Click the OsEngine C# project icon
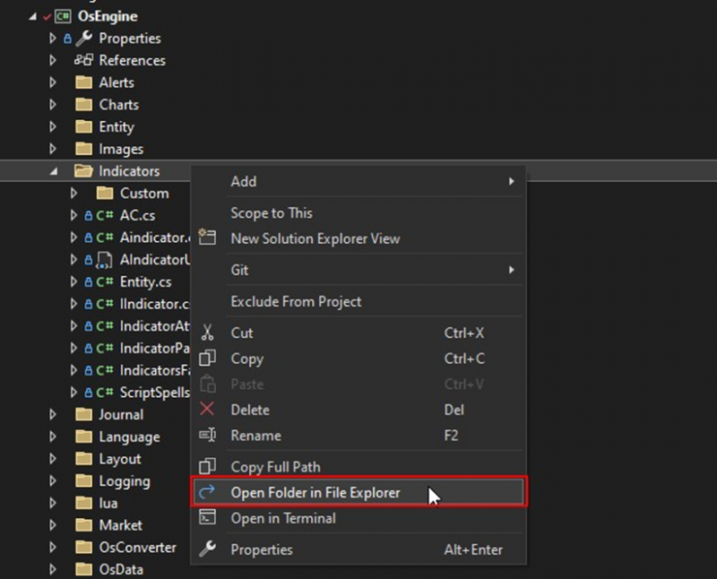This screenshot has width=717, height=579. pos(63,16)
